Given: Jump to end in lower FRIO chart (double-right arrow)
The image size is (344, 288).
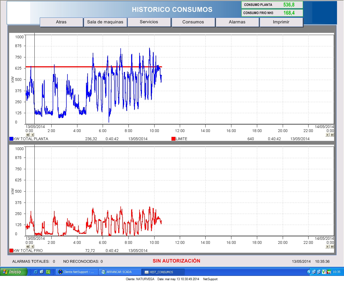Looking at the screenshot, I should coord(332,247).
